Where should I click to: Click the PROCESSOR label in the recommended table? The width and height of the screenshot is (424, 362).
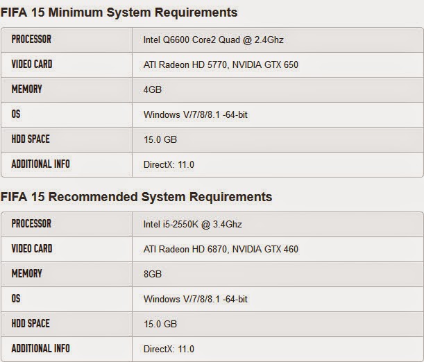coord(31,223)
